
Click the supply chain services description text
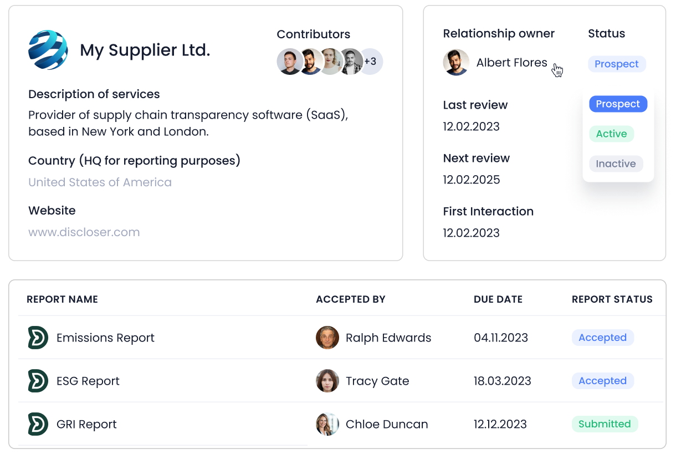pos(188,123)
